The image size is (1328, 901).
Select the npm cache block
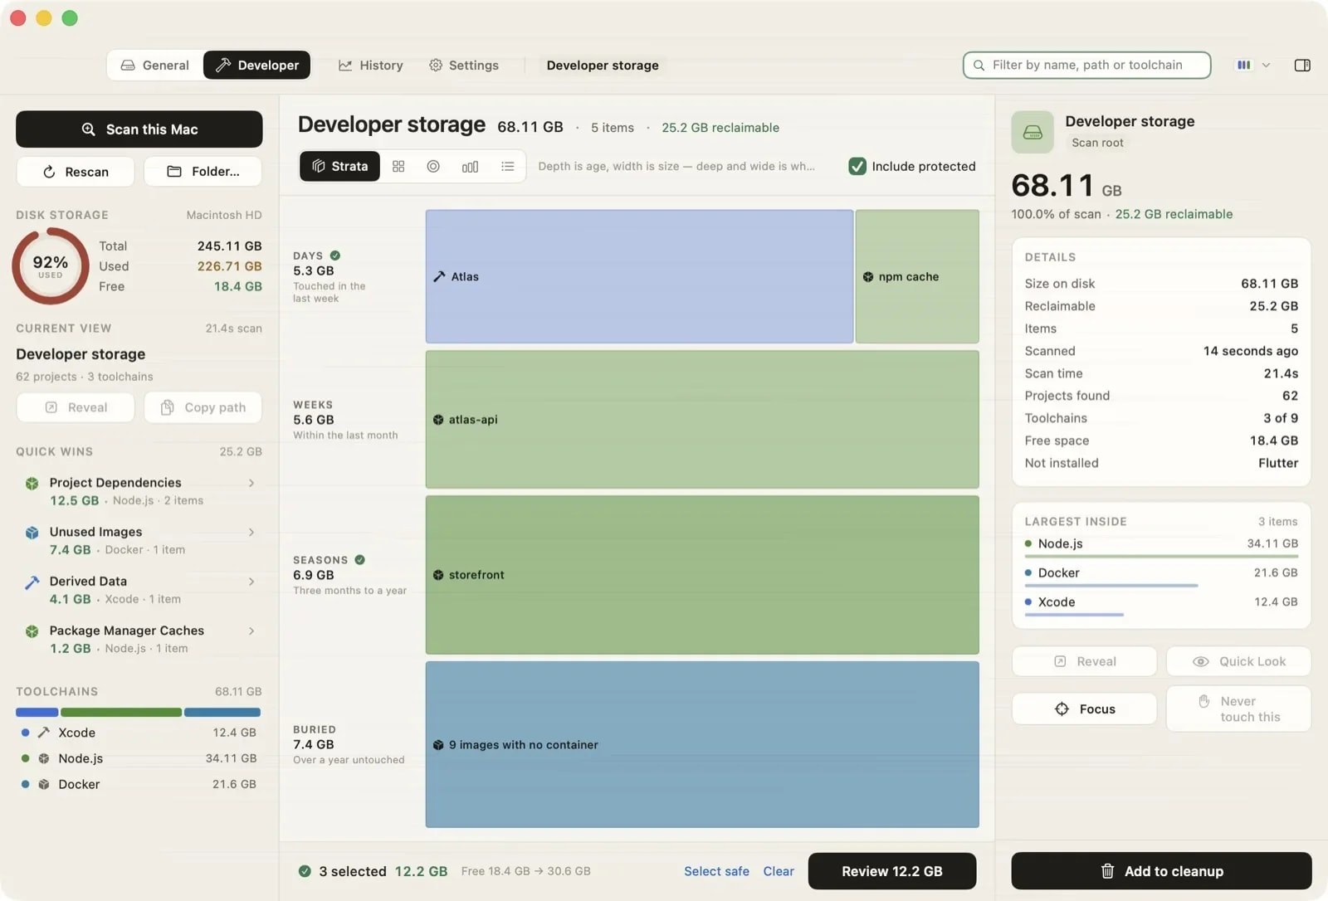click(x=917, y=276)
